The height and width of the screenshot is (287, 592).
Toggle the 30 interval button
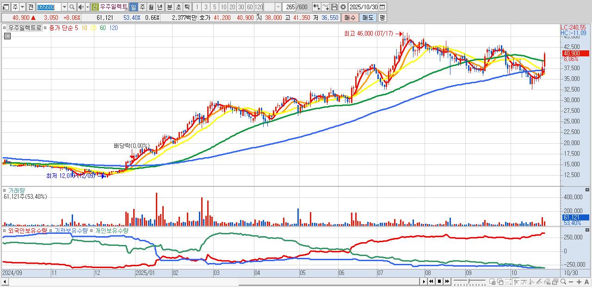[x=241, y=7]
